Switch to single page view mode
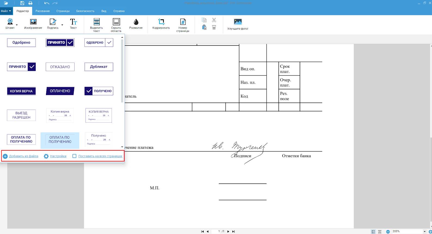The width and height of the screenshot is (432, 234). (x=373, y=232)
